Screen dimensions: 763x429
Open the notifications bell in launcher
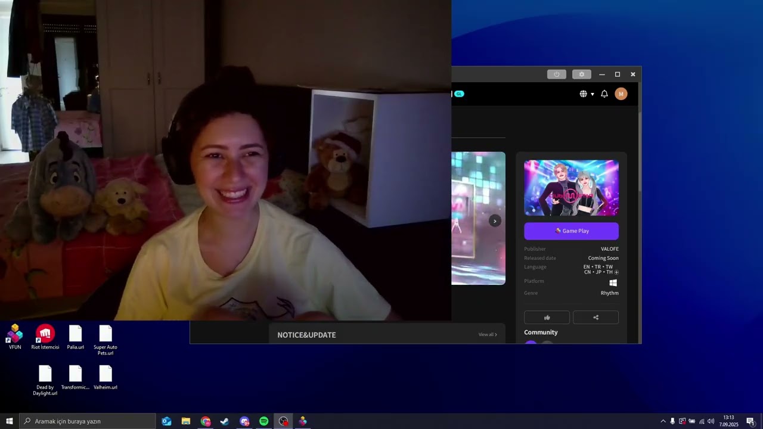click(604, 94)
